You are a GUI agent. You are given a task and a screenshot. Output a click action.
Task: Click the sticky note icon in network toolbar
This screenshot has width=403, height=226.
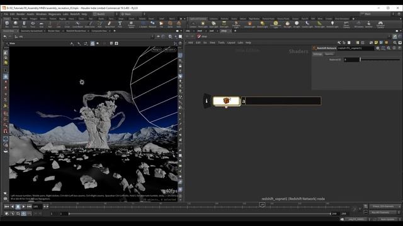376,43
